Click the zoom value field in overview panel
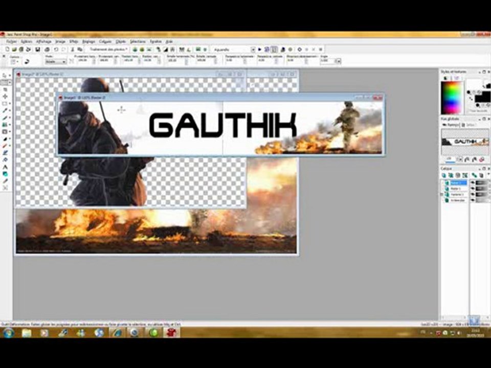This screenshot has width=491, height=368. coord(450,159)
